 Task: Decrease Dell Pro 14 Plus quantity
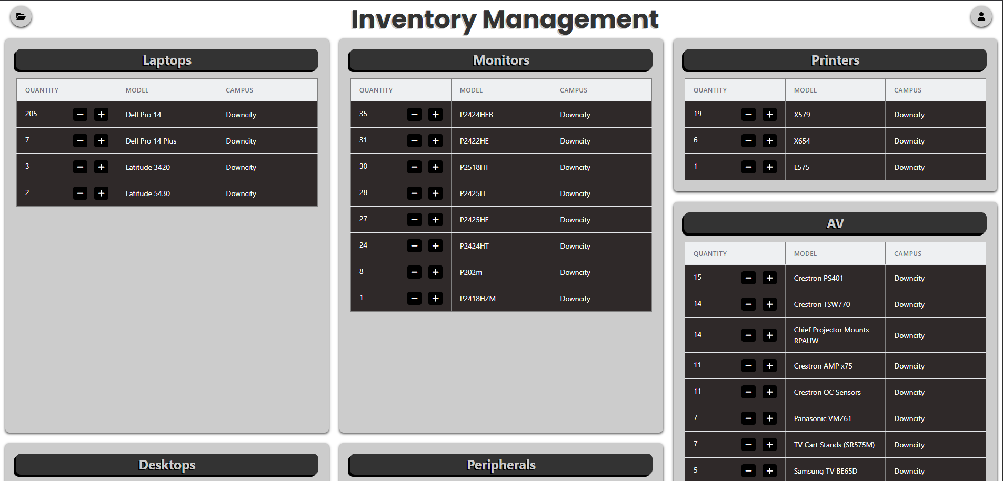pyautogui.click(x=80, y=141)
